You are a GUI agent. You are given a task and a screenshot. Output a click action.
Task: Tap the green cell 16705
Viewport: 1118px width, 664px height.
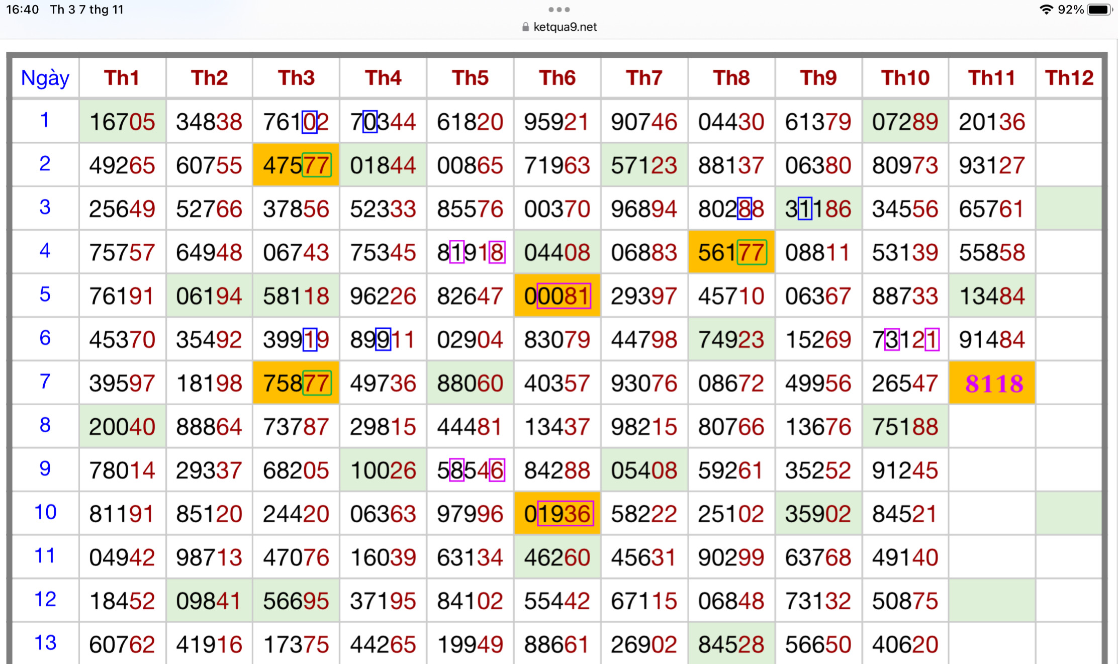tap(122, 122)
